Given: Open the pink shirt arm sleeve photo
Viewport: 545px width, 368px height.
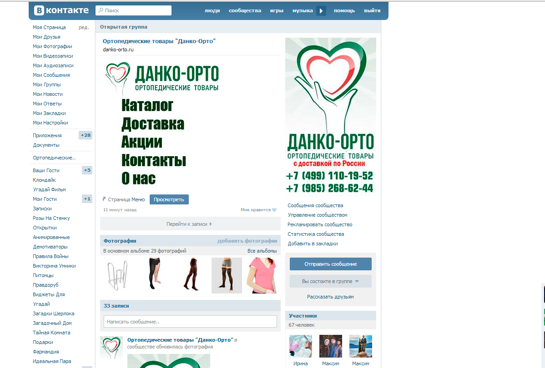Looking at the screenshot, I should [262, 276].
